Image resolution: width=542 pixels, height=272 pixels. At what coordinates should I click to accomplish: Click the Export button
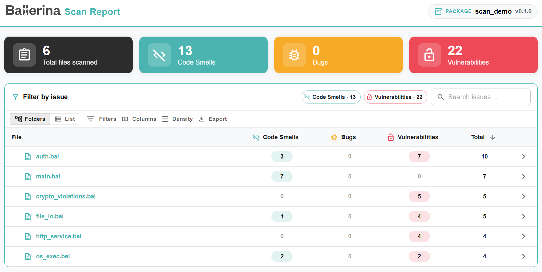point(213,119)
